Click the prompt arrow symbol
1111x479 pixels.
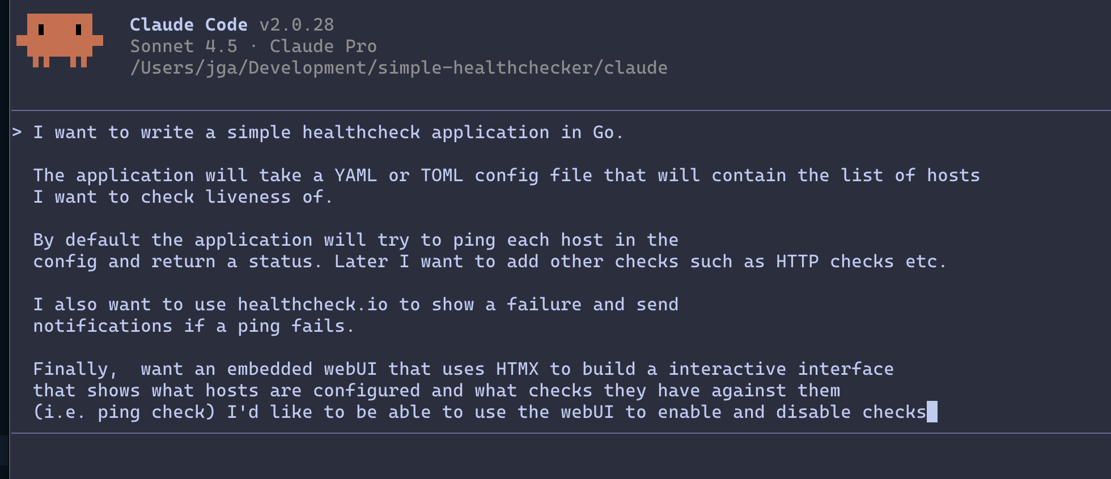17,133
